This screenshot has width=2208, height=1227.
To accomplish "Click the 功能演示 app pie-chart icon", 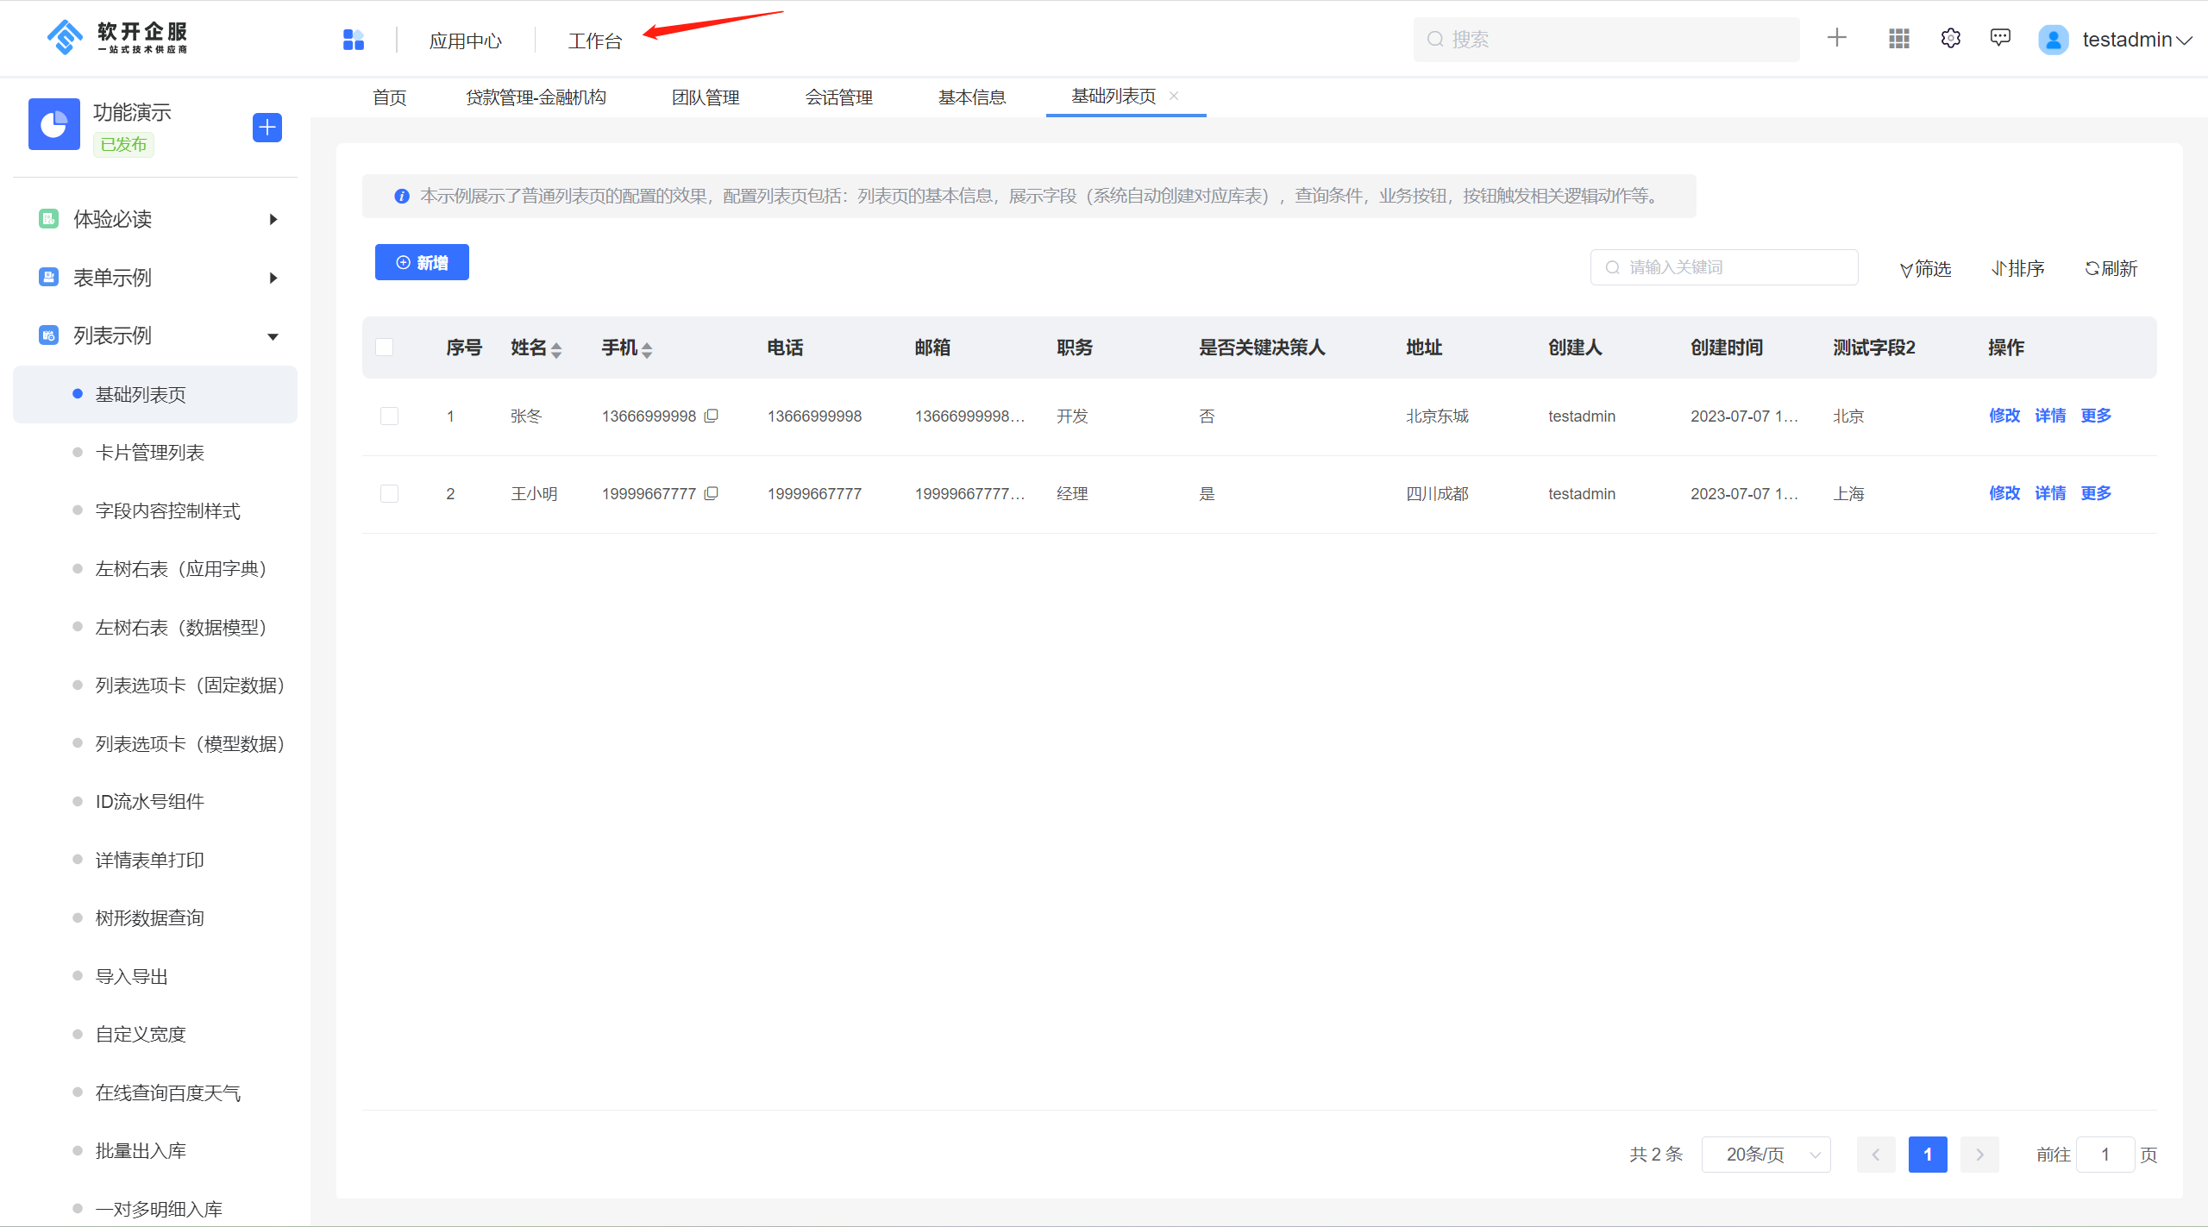I will [x=53, y=125].
